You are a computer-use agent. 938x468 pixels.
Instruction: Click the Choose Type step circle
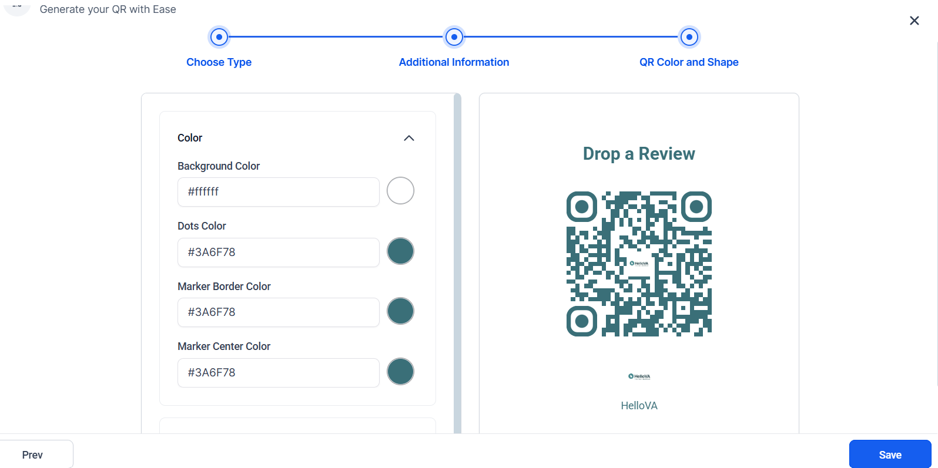219,37
